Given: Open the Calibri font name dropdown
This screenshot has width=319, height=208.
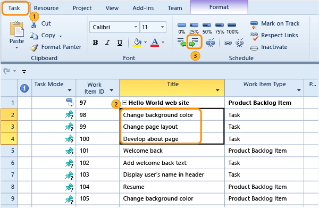Looking at the screenshot, I should click(x=136, y=27).
